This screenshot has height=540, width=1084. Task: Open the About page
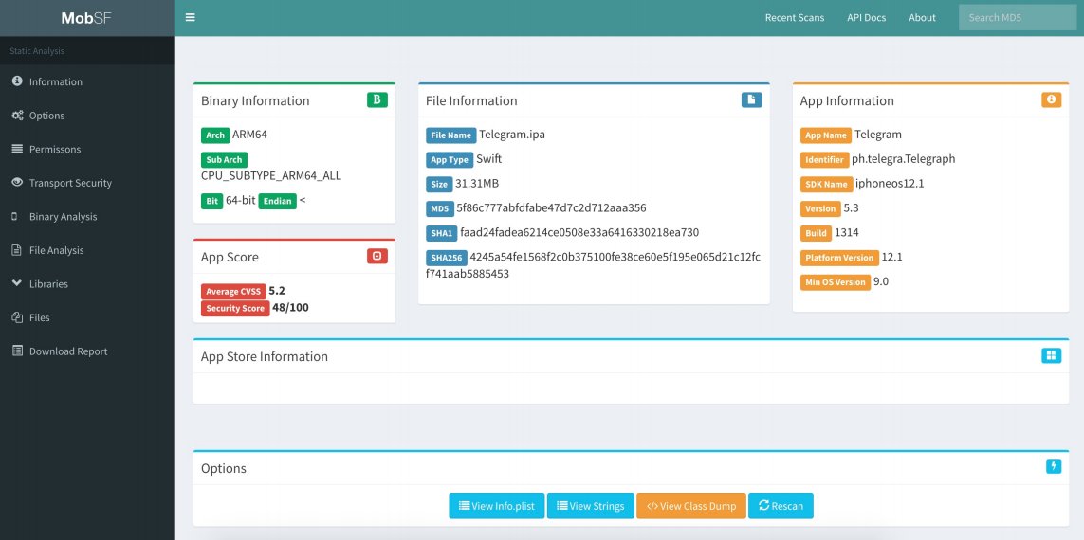922,18
